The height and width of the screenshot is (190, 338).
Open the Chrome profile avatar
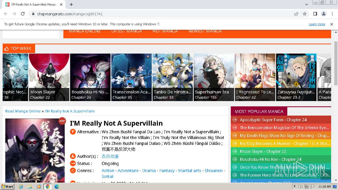coord(323,14)
